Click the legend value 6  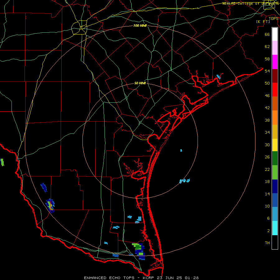click(x=268, y=218)
